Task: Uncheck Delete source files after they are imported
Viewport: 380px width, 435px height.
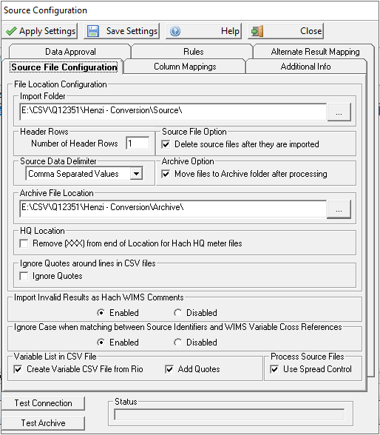Action: [x=166, y=144]
